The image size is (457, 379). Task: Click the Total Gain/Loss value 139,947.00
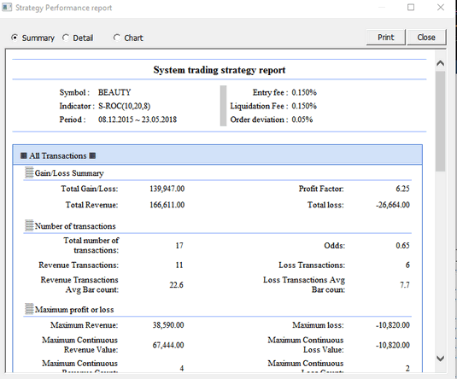pos(167,189)
